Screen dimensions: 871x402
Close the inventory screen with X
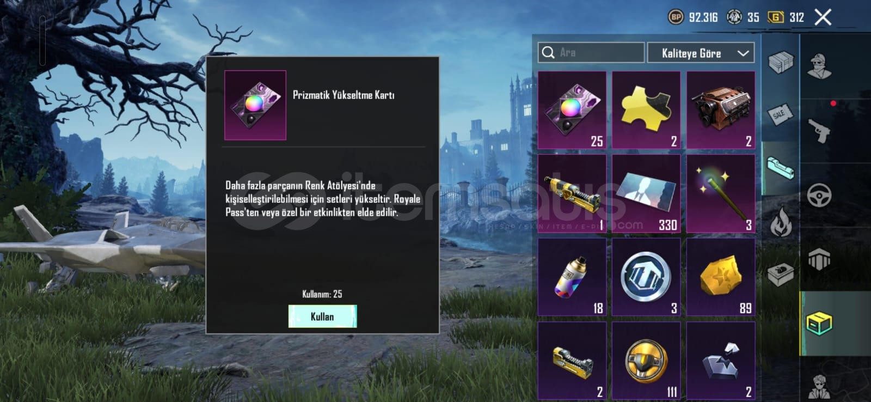pyautogui.click(x=823, y=17)
